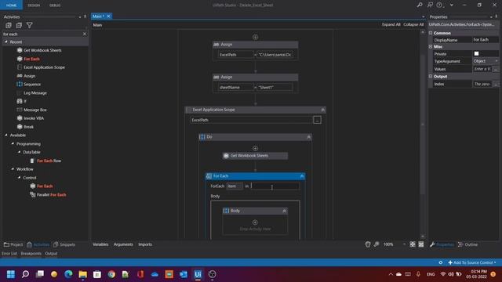Collapse the Available tree group

coord(6,136)
